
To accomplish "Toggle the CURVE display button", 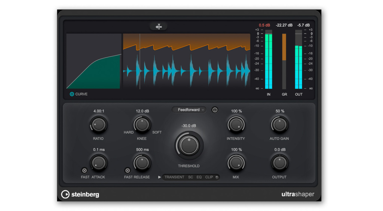I will coord(72,94).
